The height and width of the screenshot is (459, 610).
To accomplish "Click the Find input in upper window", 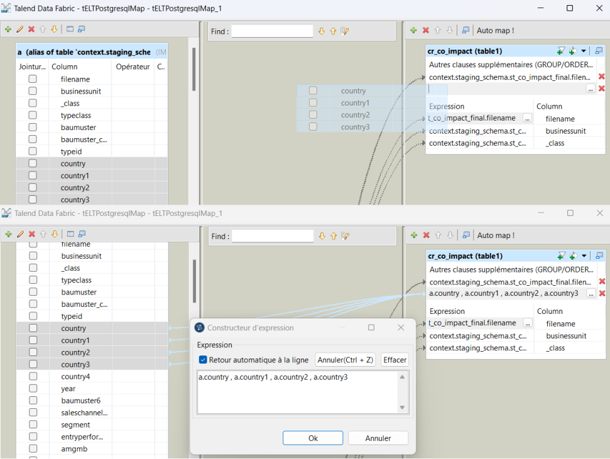I will click(x=272, y=31).
